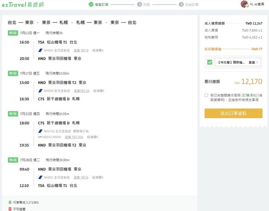269x211 pixels.
Task: Click the Hi, ez會員 account menu
Action: [256, 4]
